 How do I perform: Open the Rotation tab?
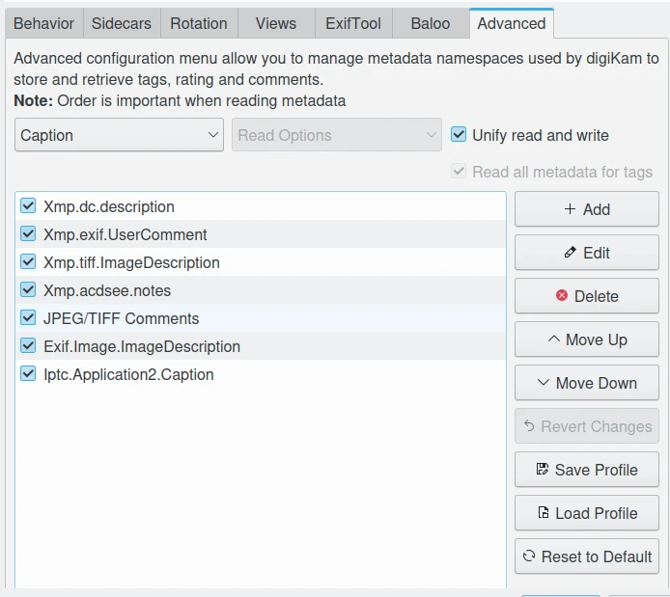199,23
